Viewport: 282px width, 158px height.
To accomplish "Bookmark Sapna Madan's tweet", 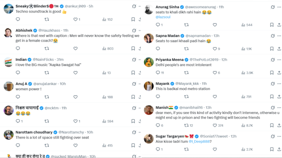I will click(x=272, y=49).
